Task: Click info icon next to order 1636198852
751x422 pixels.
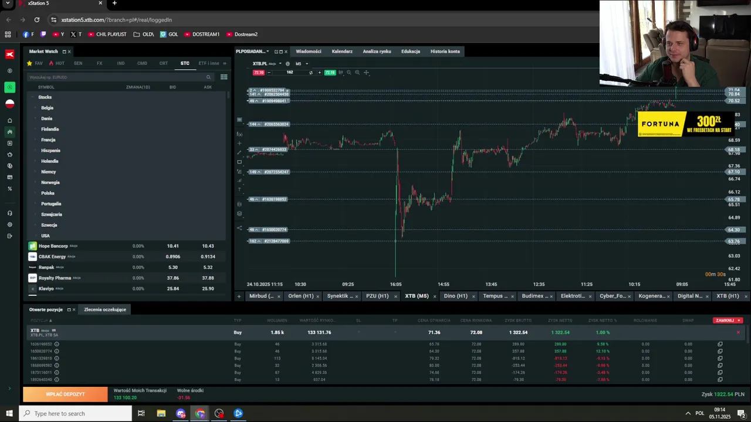Action: click(56, 344)
